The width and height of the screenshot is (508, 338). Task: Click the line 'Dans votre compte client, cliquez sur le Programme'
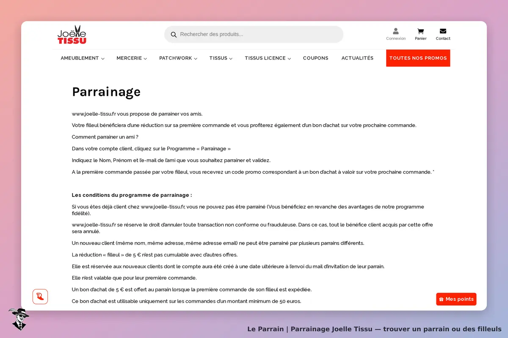pos(151,149)
